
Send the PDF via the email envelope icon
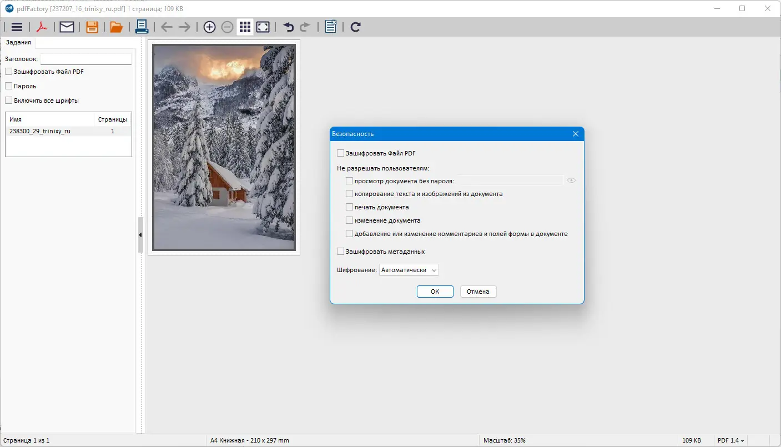click(67, 27)
